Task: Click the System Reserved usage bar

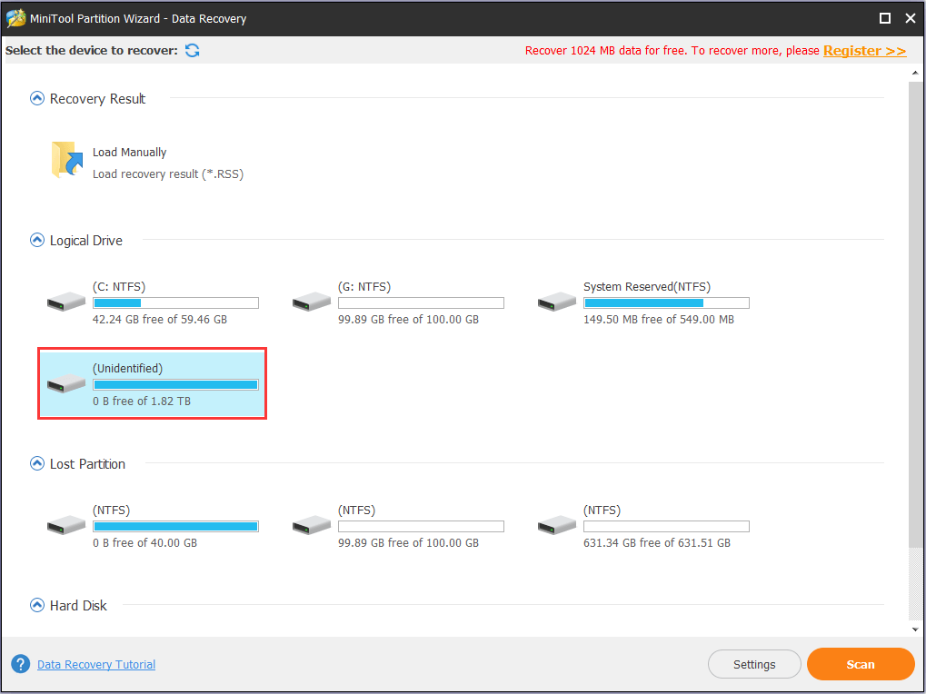Action: click(667, 302)
